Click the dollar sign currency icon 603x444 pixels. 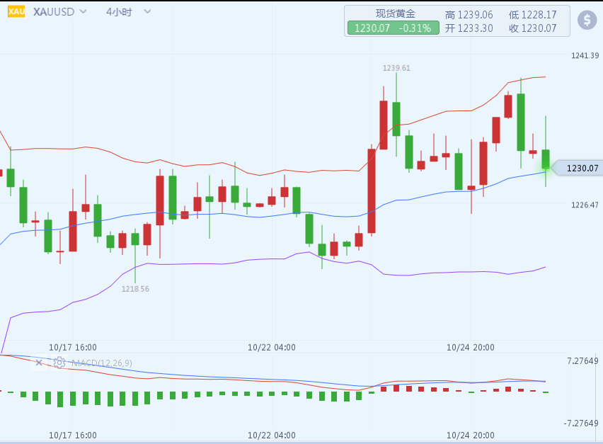point(587,20)
